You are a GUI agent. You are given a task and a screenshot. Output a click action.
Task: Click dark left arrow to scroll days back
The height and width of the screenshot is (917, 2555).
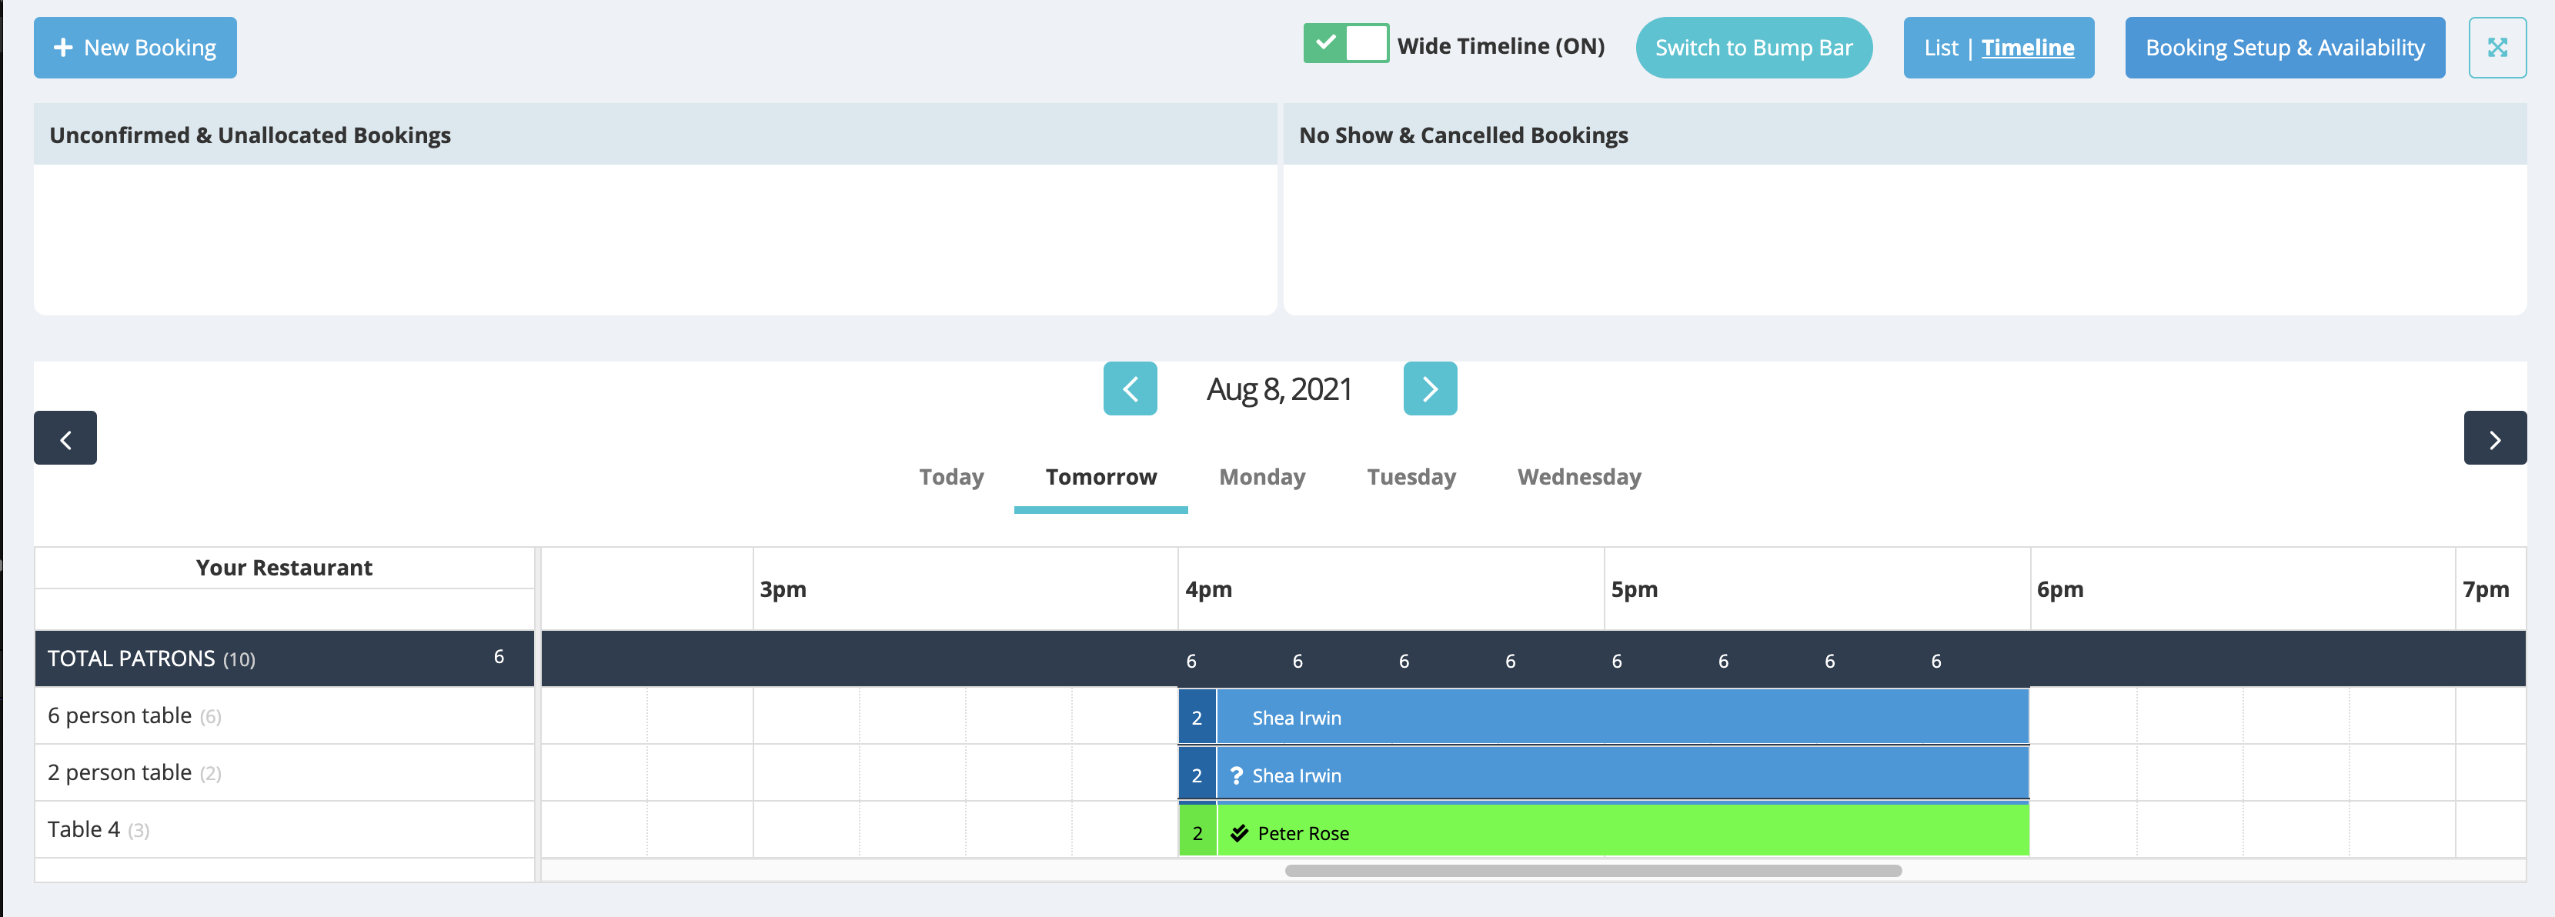65,438
